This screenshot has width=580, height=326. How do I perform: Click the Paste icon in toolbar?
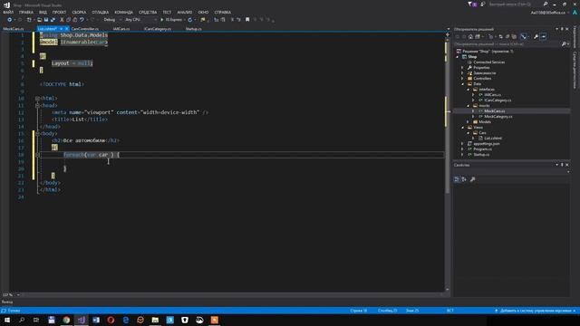point(75,20)
